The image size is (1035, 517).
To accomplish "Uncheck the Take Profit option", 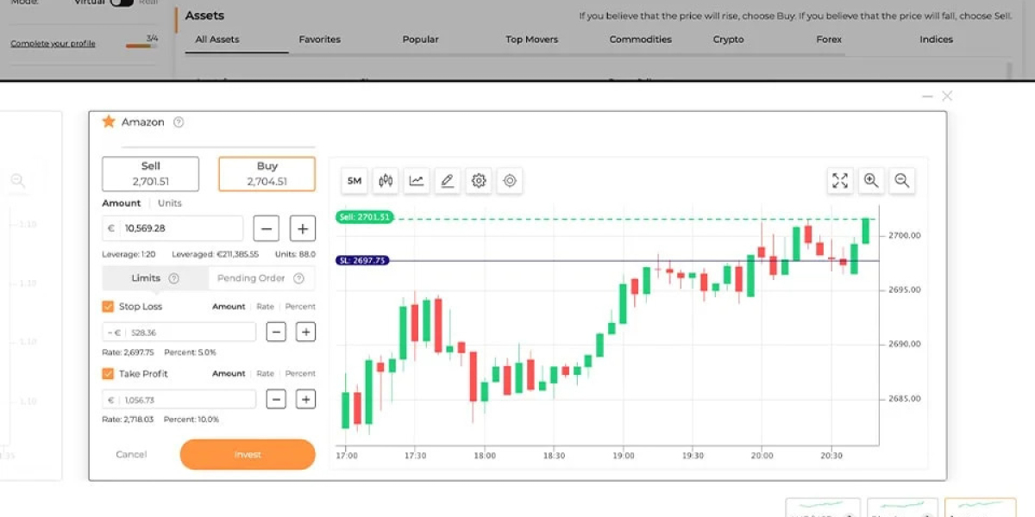I will [108, 373].
